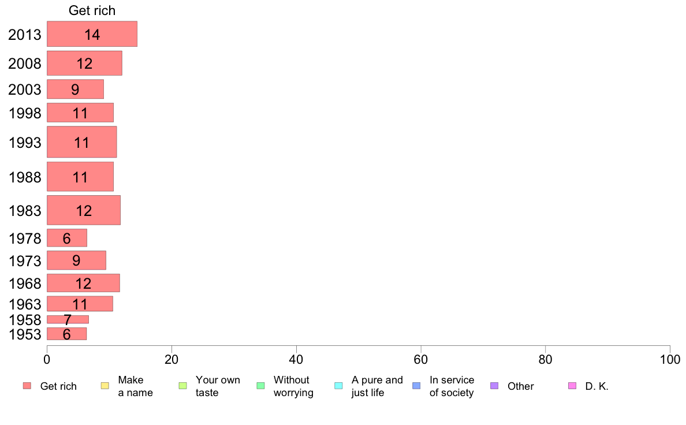
Task: Click the 2003 bar showing 9
Action: (75, 89)
